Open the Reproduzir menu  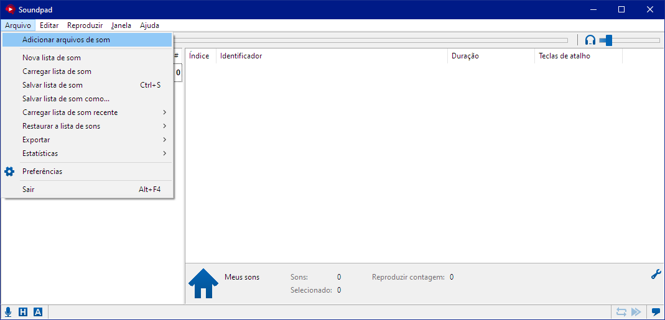[x=85, y=25]
